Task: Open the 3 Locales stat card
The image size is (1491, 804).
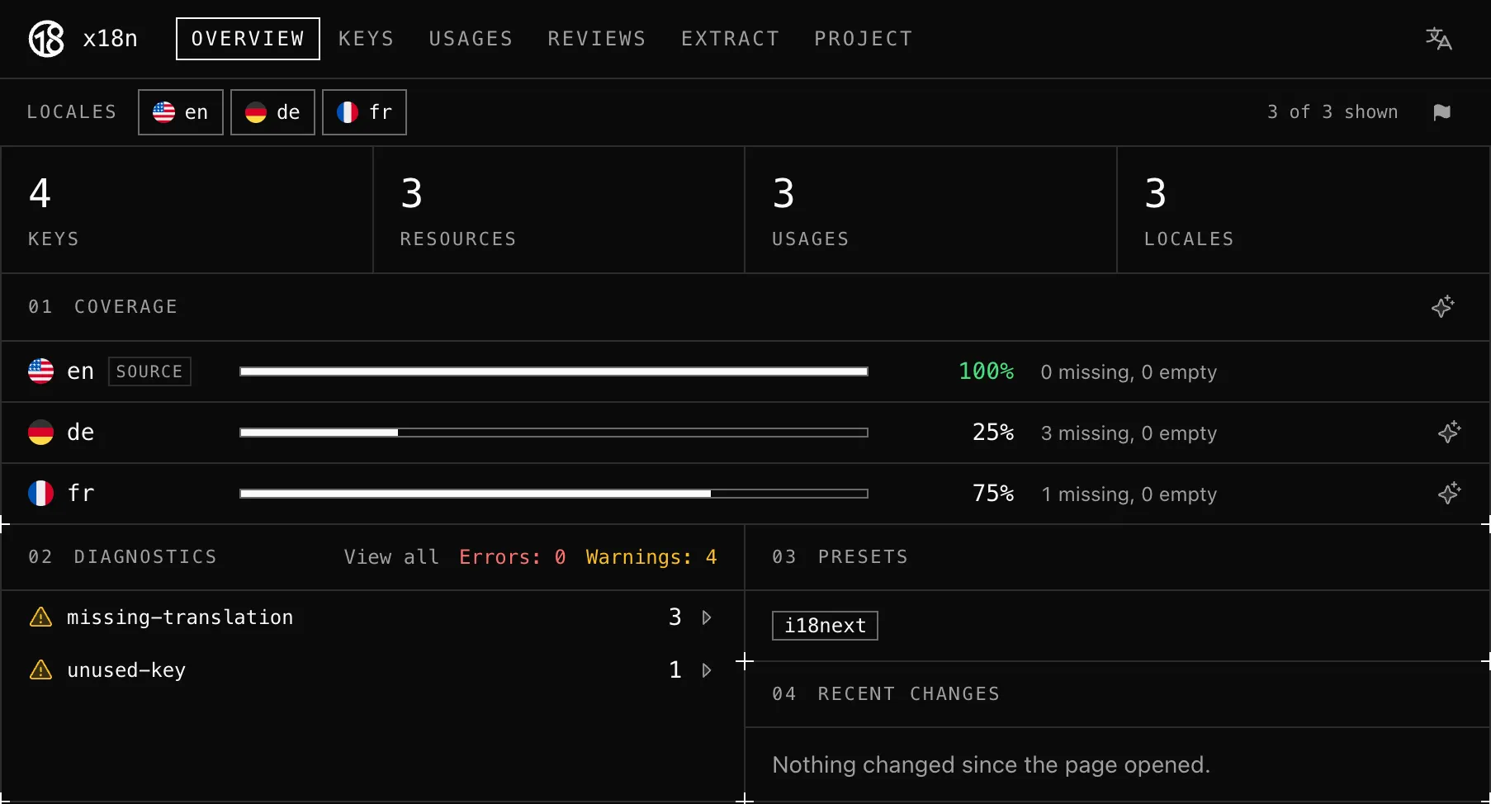Action: click(x=1303, y=210)
